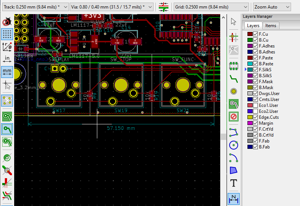Click the 57.150 mm dimension text
Screen dimensions: 300x206
tap(121, 128)
